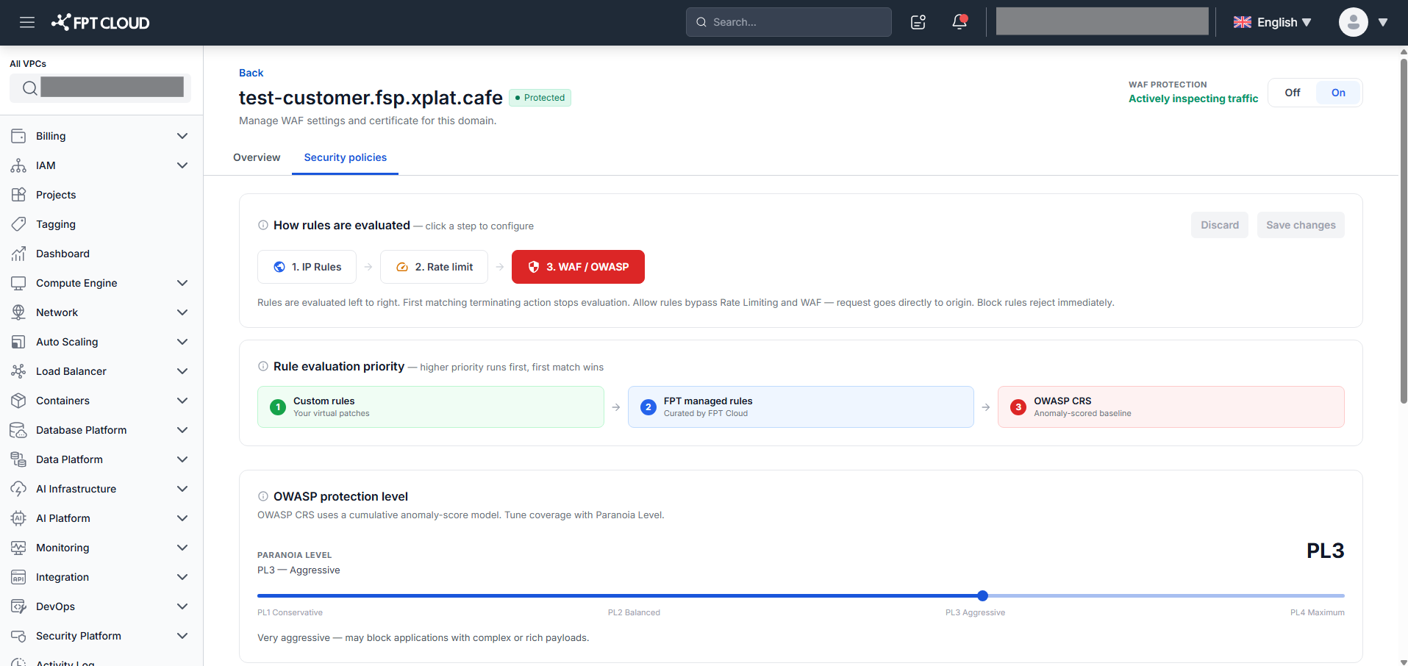The height and width of the screenshot is (666, 1408).
Task: Turn WAF protection On
Action: [x=1338, y=93]
